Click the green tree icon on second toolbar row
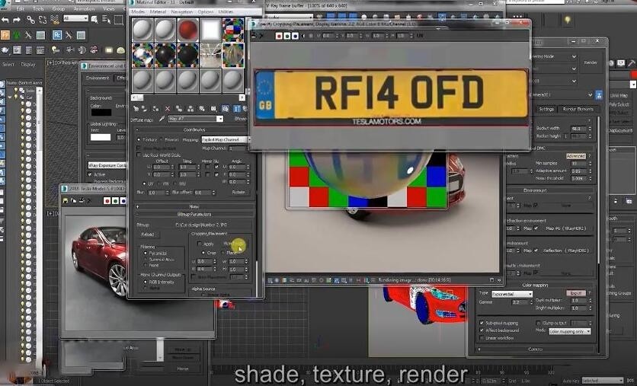Image resolution: width=637 pixels, height=386 pixels. point(17,35)
